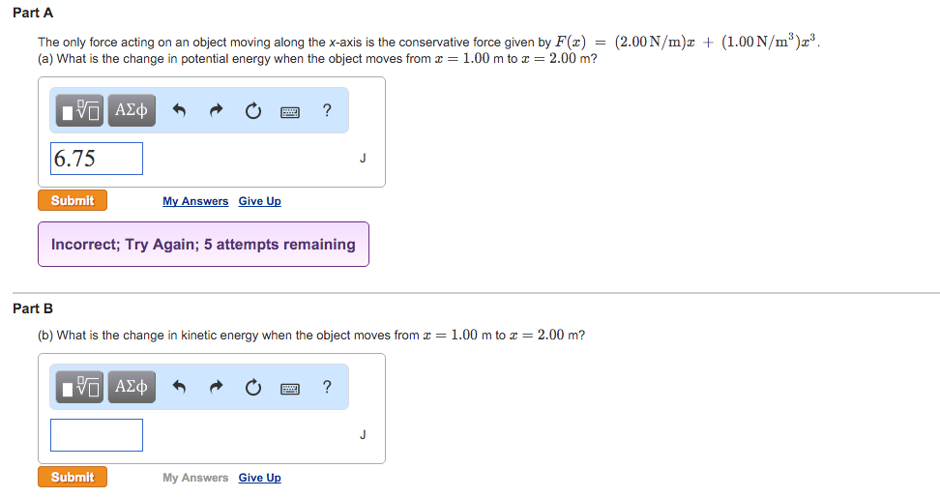Click the redo arrow in Part B
Image resolution: width=940 pixels, height=498 pixels.
tap(215, 388)
